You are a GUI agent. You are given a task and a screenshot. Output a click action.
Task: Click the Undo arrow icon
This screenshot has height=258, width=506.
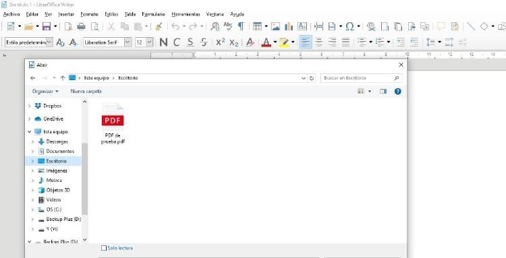point(175,26)
